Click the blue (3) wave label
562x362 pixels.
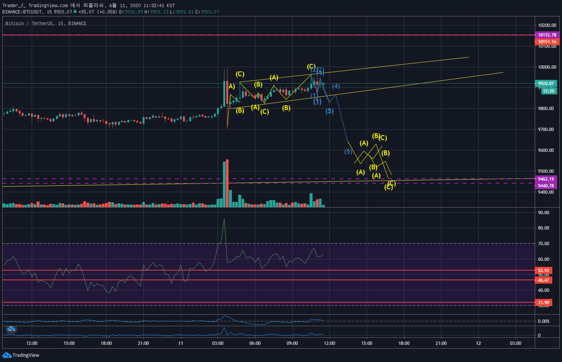click(x=317, y=102)
